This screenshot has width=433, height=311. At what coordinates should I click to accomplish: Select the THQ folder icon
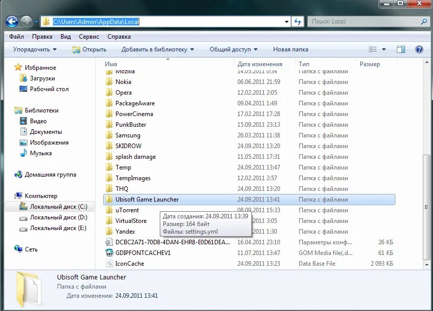[x=109, y=189]
